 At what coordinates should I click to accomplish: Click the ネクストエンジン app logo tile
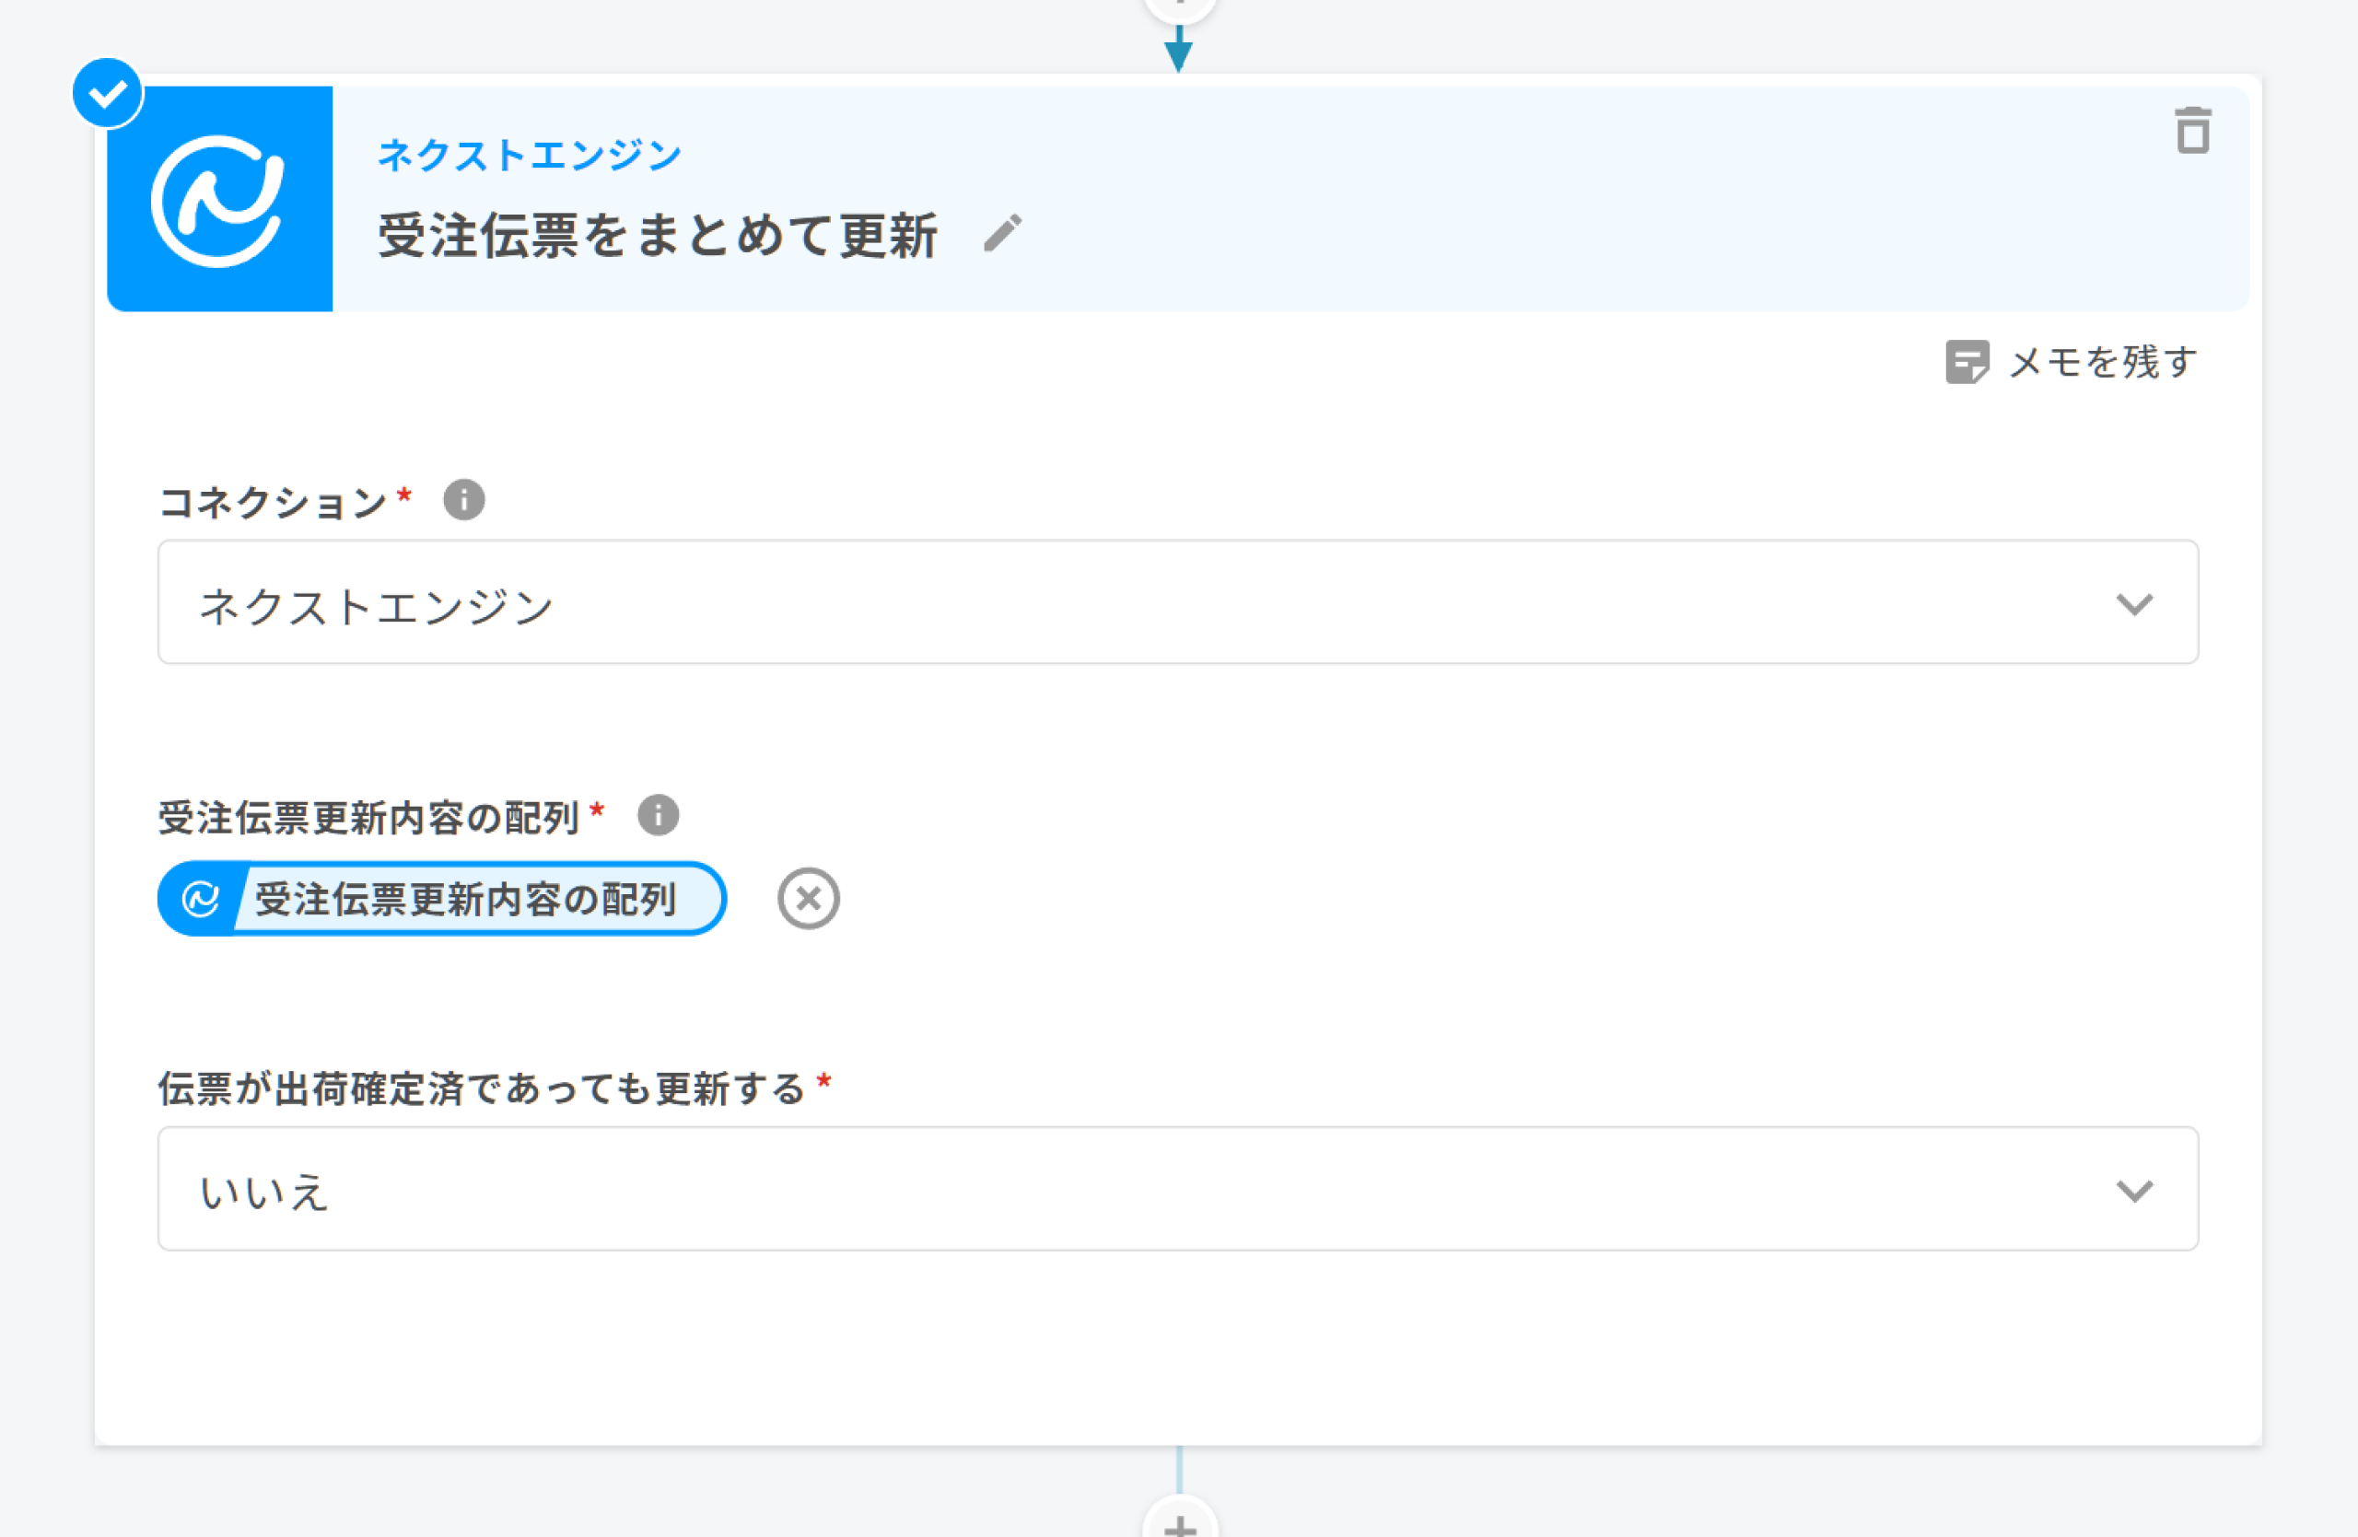coord(219,199)
